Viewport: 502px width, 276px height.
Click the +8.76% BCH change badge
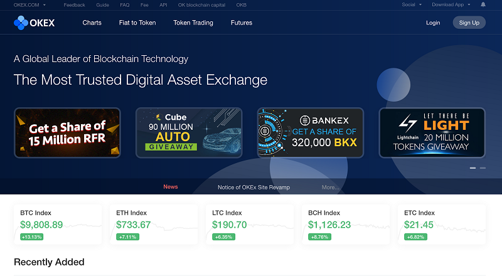pyautogui.click(x=319, y=237)
